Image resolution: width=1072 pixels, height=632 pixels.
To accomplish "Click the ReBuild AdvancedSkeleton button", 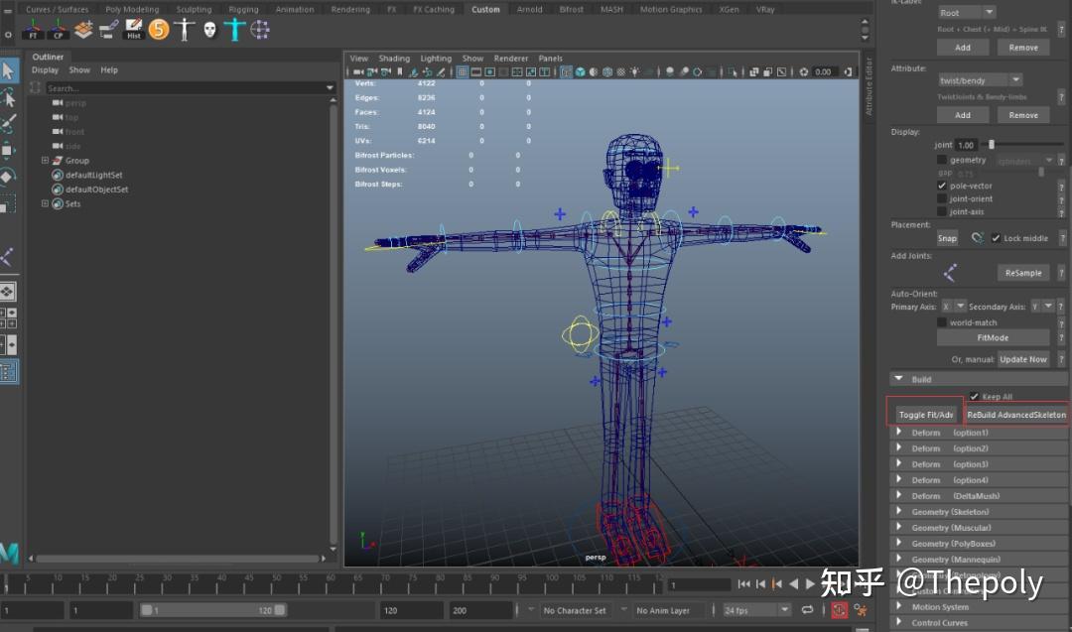I will [x=1016, y=415].
